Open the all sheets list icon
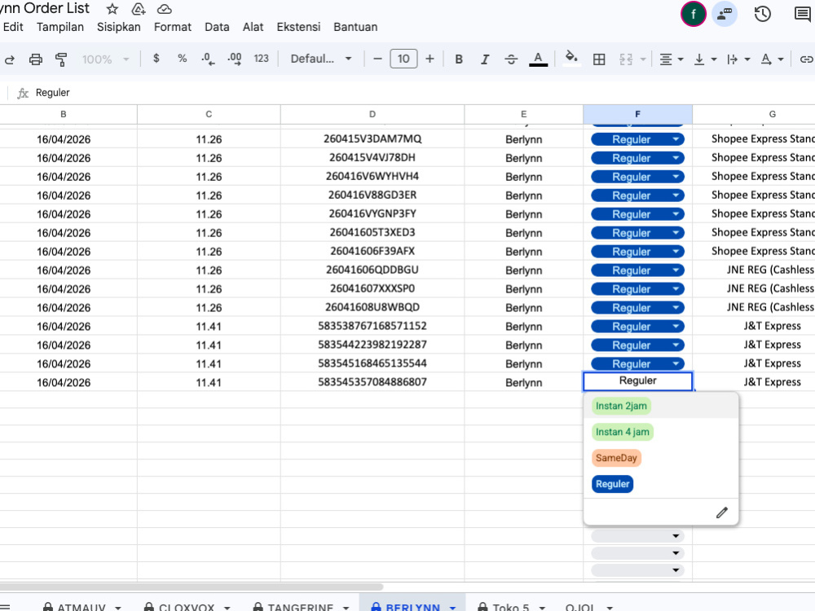815x611 pixels. tap(4, 606)
